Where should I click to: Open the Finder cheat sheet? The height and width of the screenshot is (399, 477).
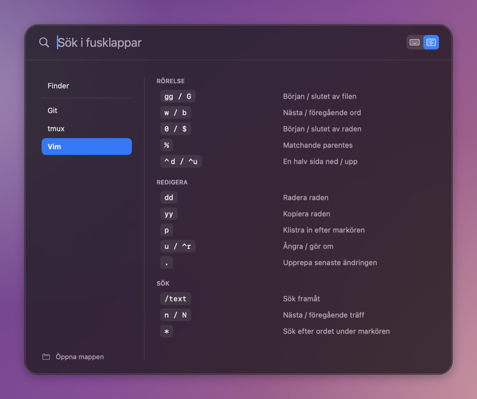87,86
